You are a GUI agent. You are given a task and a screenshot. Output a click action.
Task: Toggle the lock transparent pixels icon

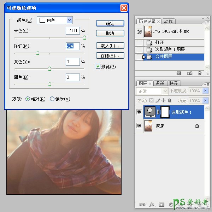(x=152, y=100)
